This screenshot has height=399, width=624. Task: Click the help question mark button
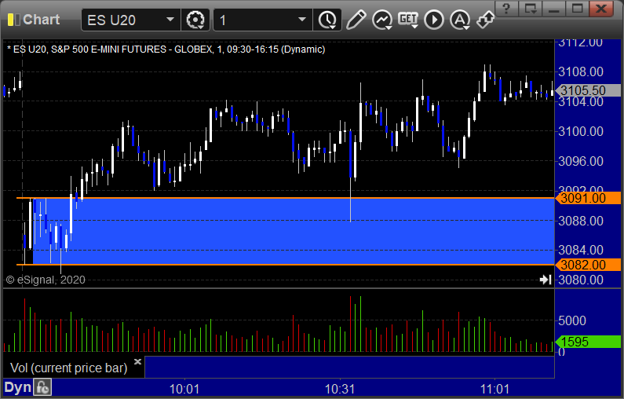coord(506,9)
